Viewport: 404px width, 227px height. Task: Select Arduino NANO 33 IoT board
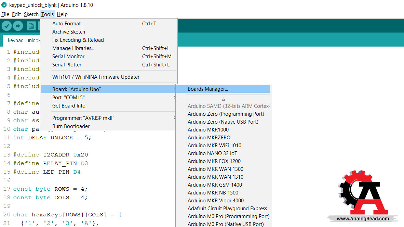tap(224, 153)
